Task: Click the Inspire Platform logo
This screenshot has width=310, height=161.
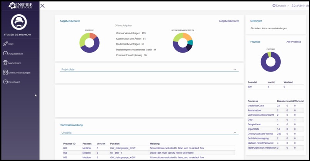Action: coord(20,5)
